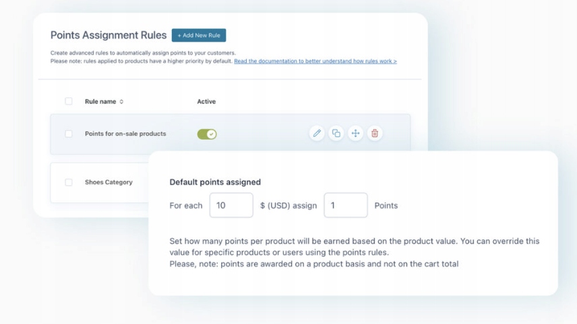Click the Points Assignment Rules heading
This screenshot has width=577, height=324.
109,35
